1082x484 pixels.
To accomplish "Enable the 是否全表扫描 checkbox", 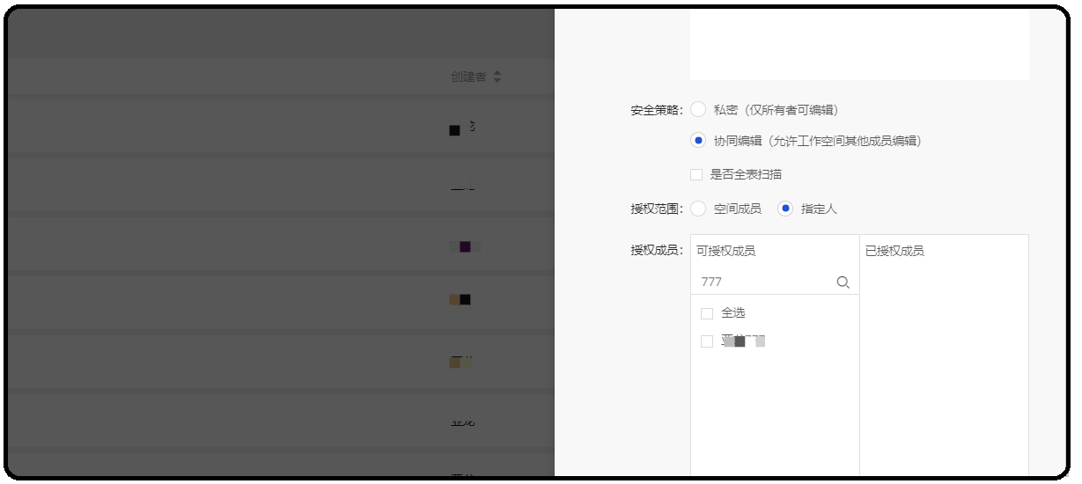I will (x=696, y=175).
